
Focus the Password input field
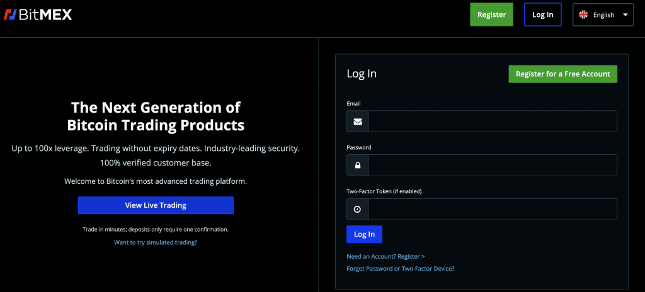point(493,166)
